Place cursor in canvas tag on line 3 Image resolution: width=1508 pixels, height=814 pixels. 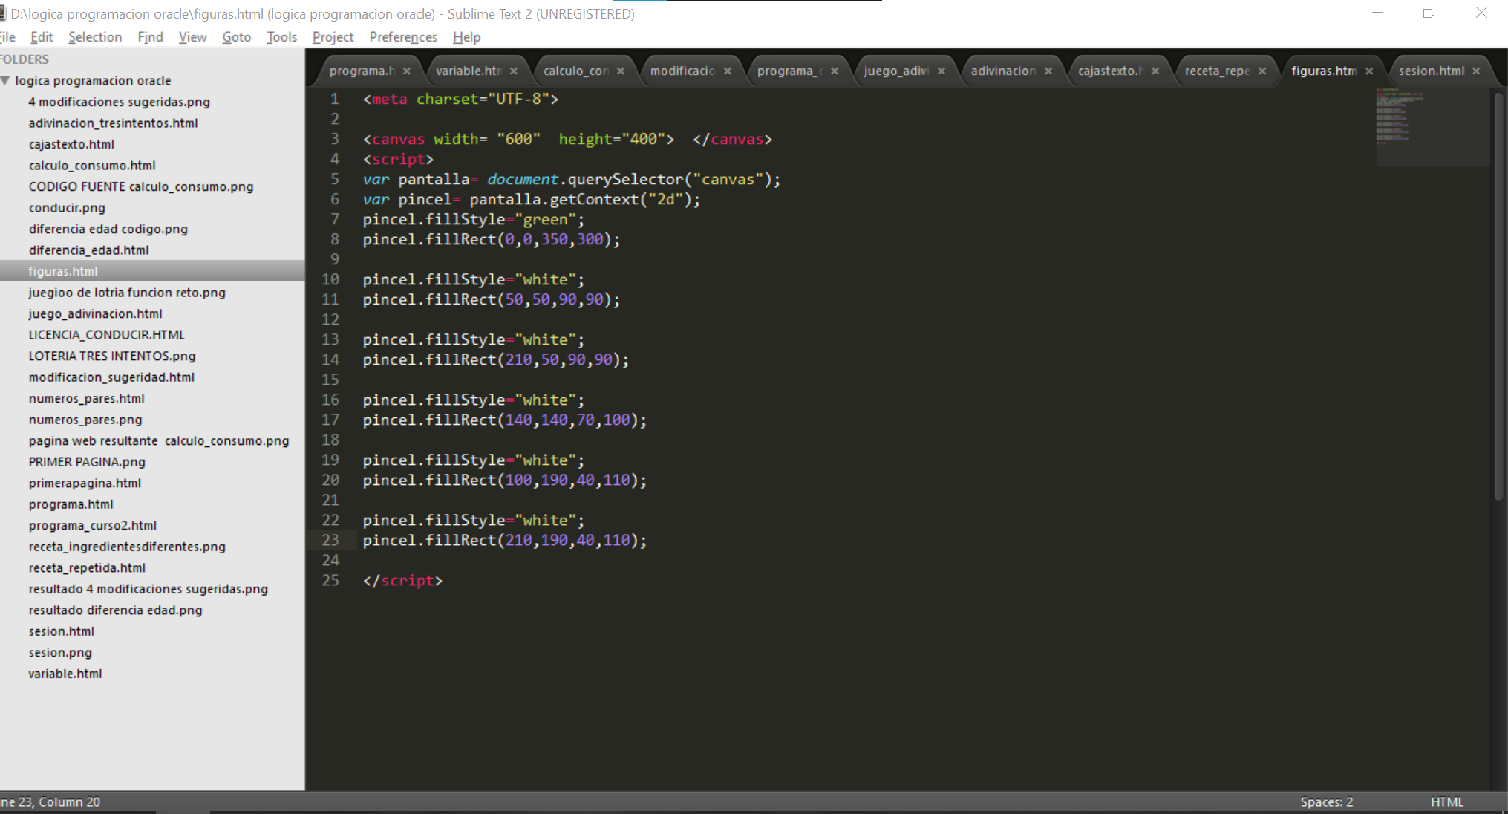pos(567,139)
